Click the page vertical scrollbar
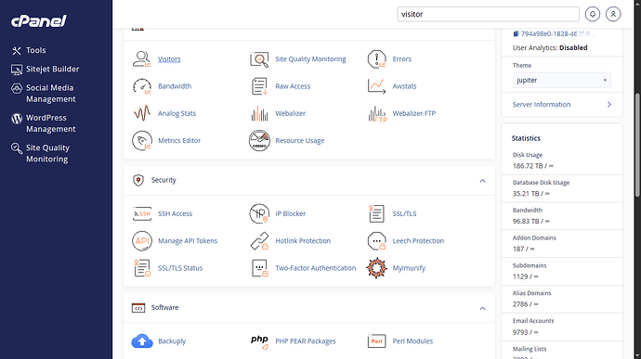 pyautogui.click(x=637, y=145)
